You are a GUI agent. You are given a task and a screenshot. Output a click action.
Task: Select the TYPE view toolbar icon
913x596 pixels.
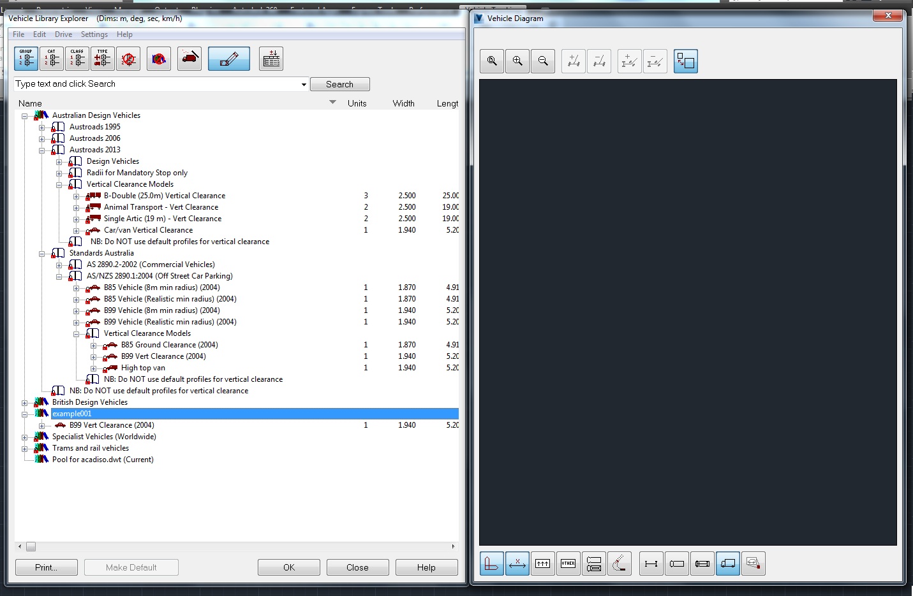pyautogui.click(x=102, y=59)
